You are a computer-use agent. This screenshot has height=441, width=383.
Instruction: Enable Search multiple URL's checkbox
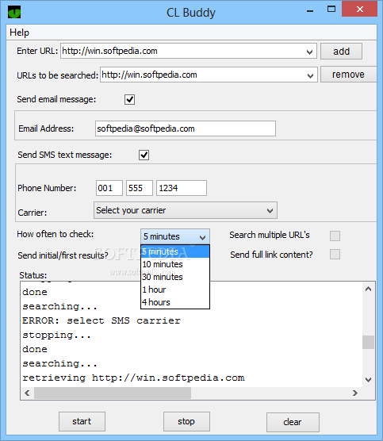(335, 236)
